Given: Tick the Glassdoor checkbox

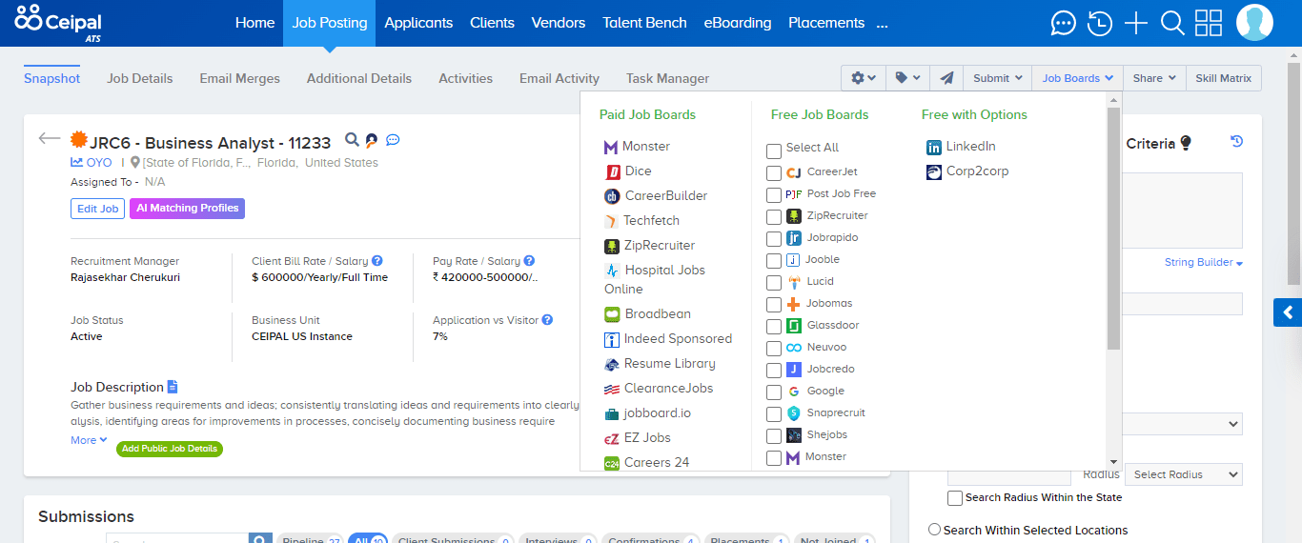Looking at the screenshot, I should [x=774, y=326].
